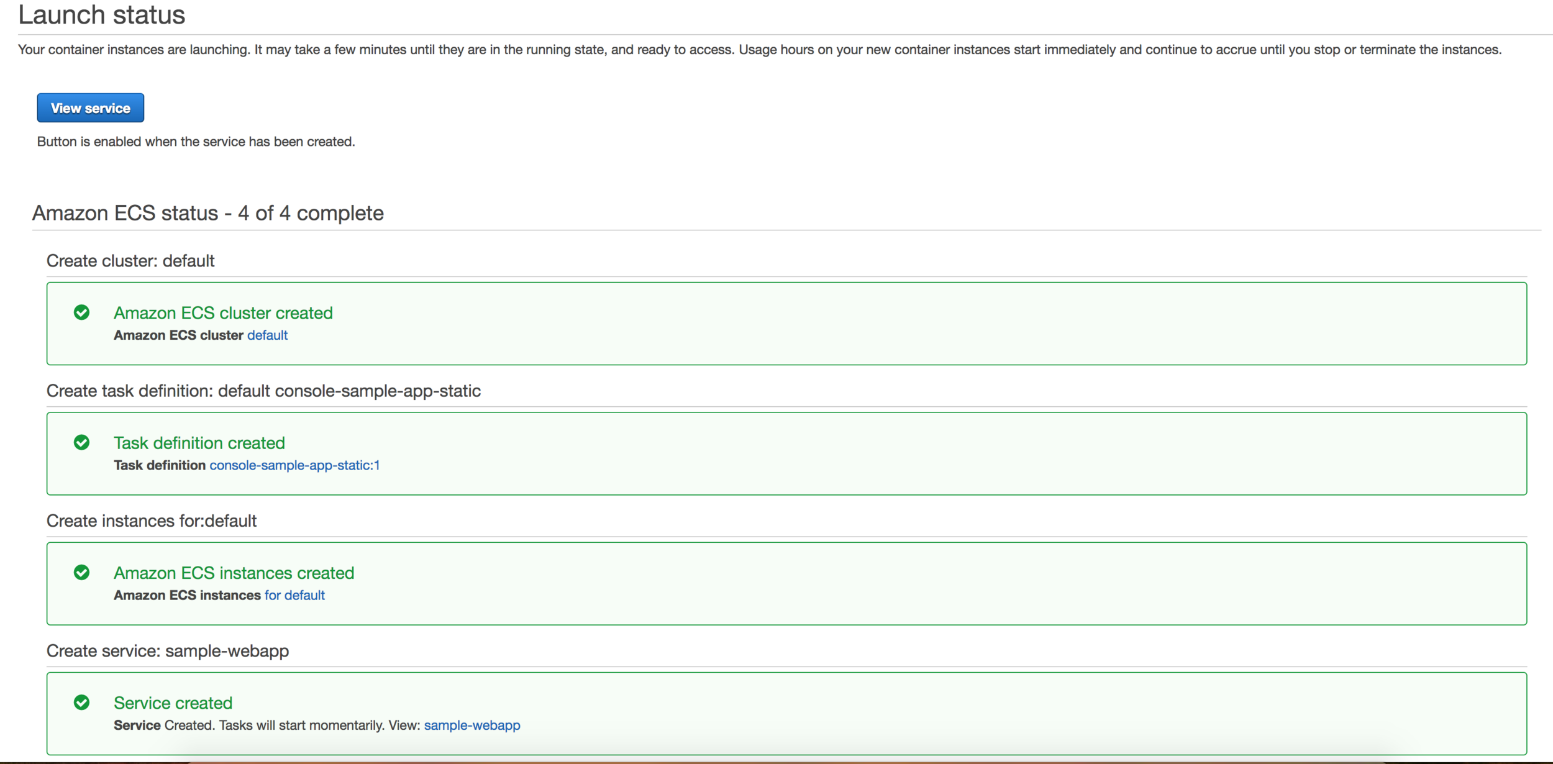Click the 'Task definition created' status title
Screen dimensions: 1553x764
pos(199,443)
